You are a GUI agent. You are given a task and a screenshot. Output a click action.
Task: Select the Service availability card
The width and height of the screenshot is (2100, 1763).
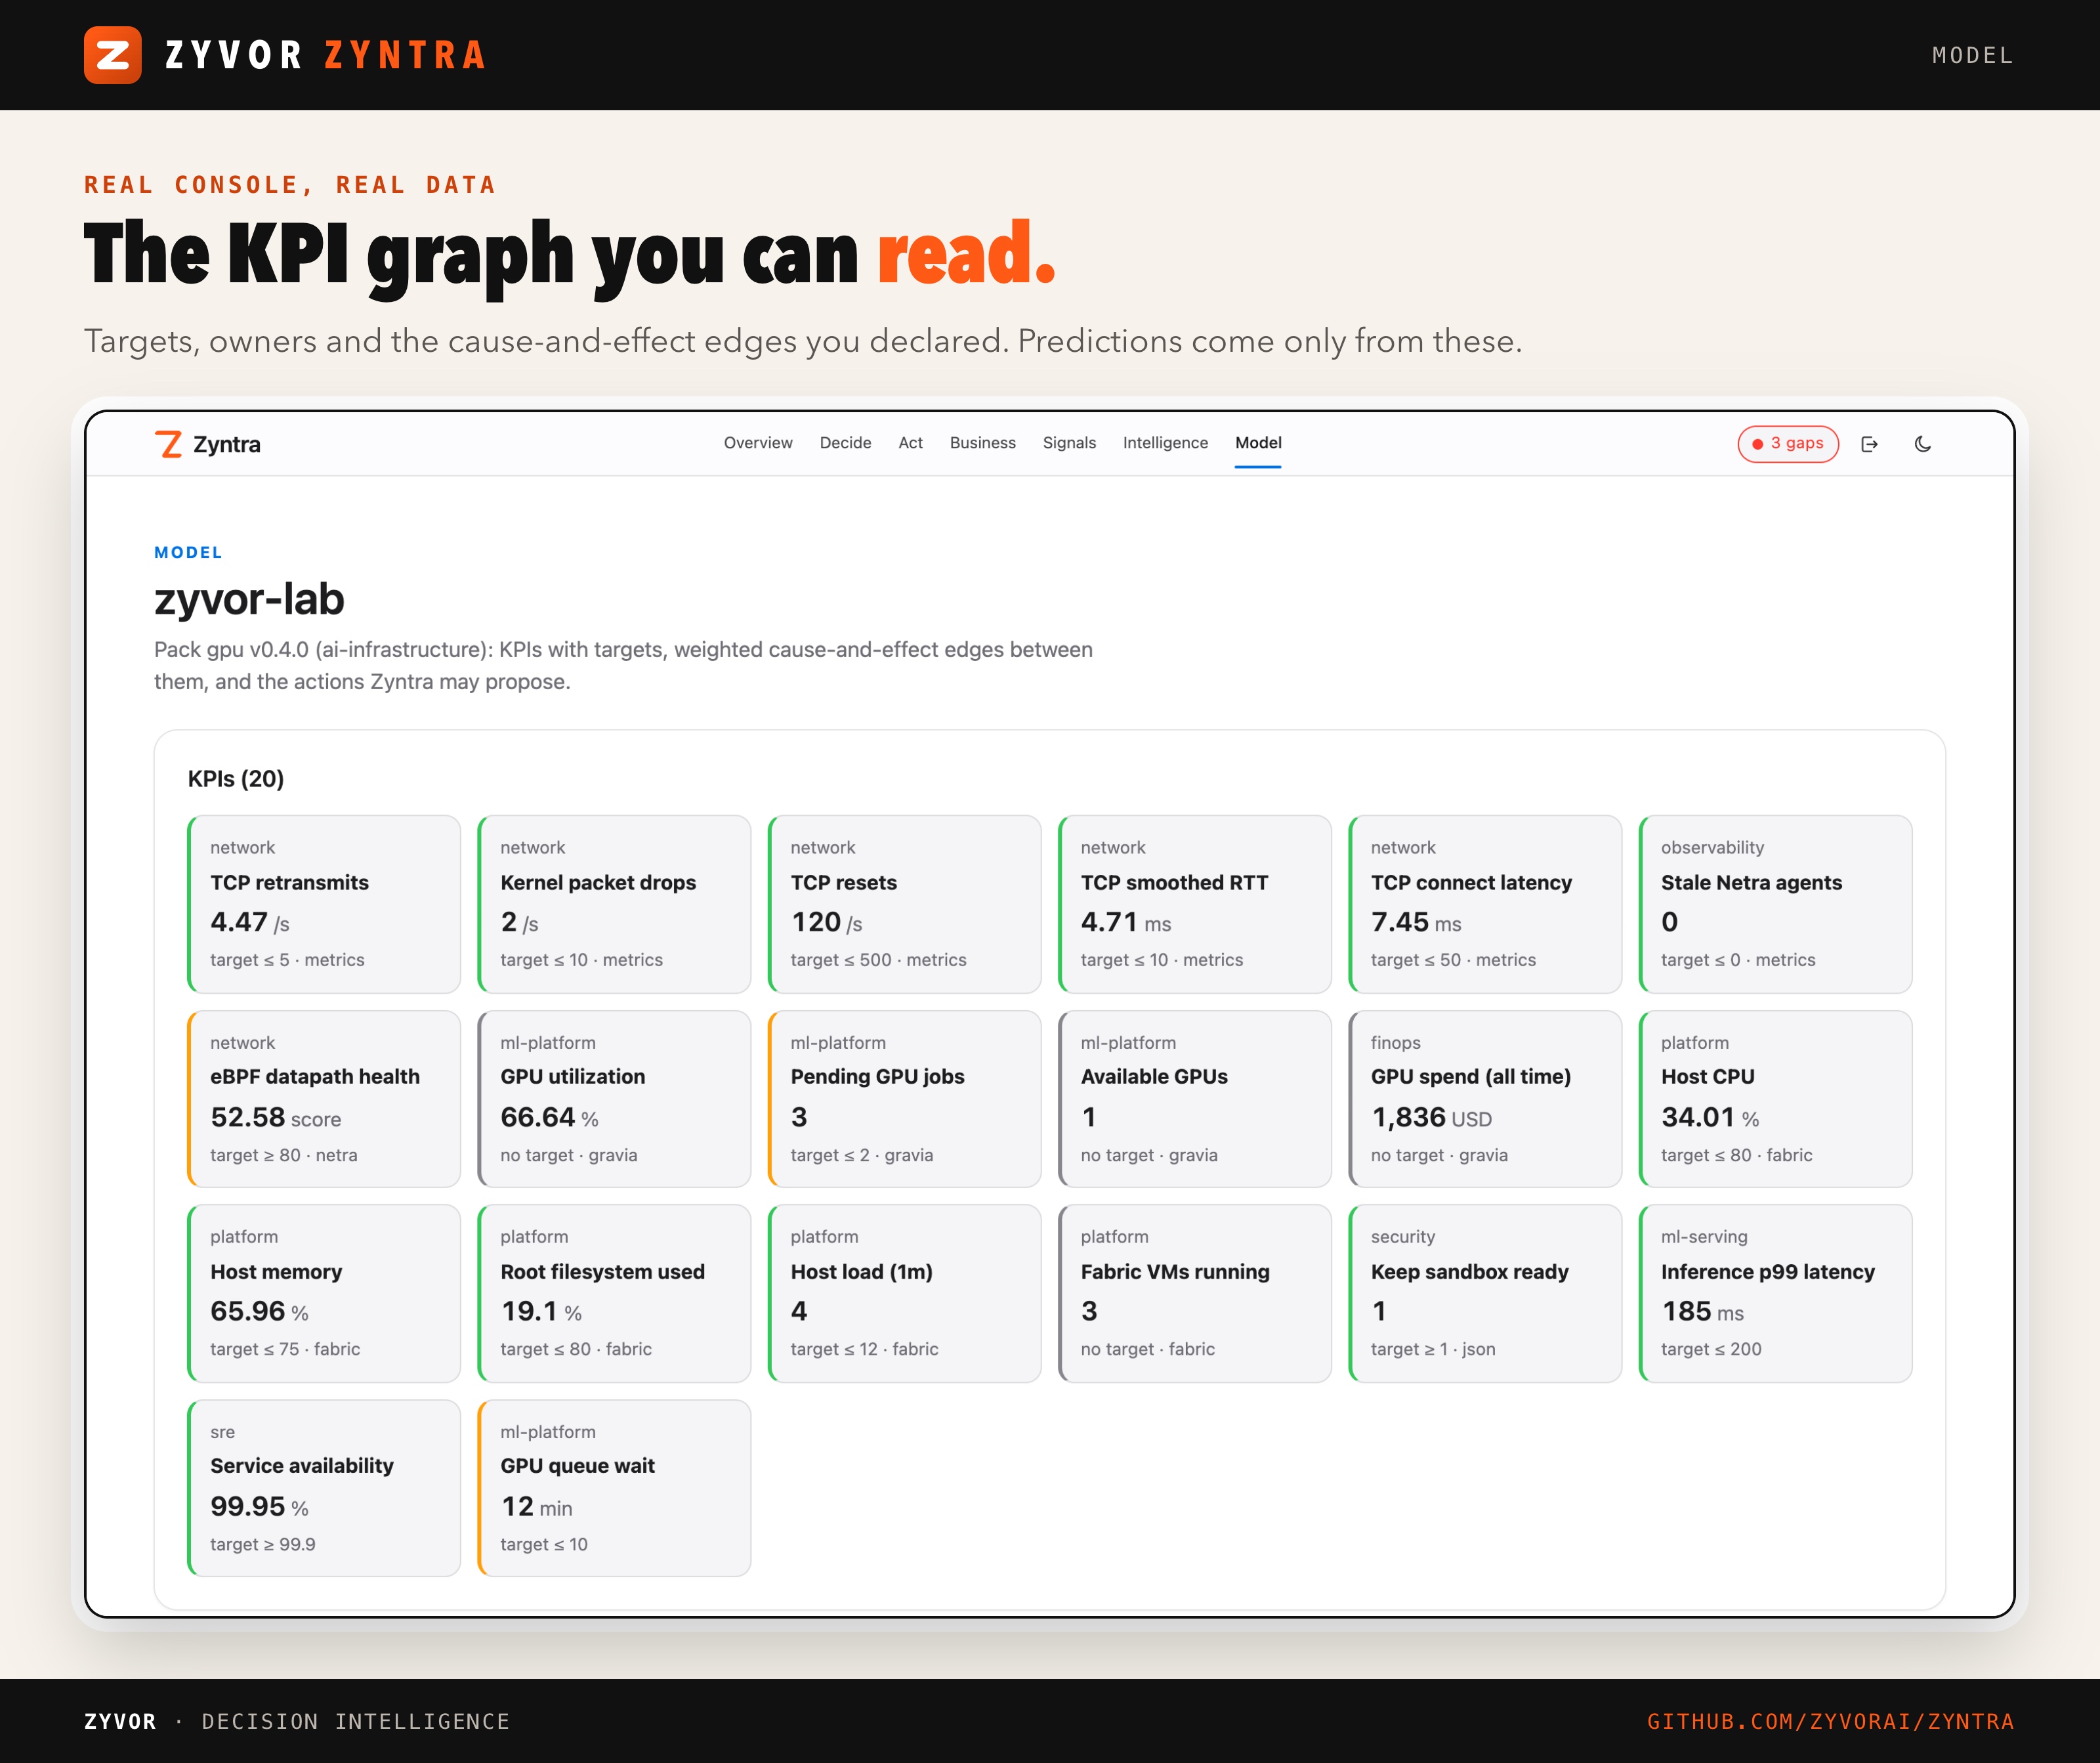pos(324,1488)
